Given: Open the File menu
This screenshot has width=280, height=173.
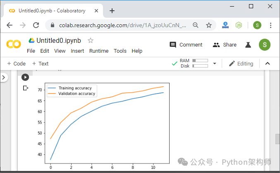Looking at the screenshot, I should point(31,51).
